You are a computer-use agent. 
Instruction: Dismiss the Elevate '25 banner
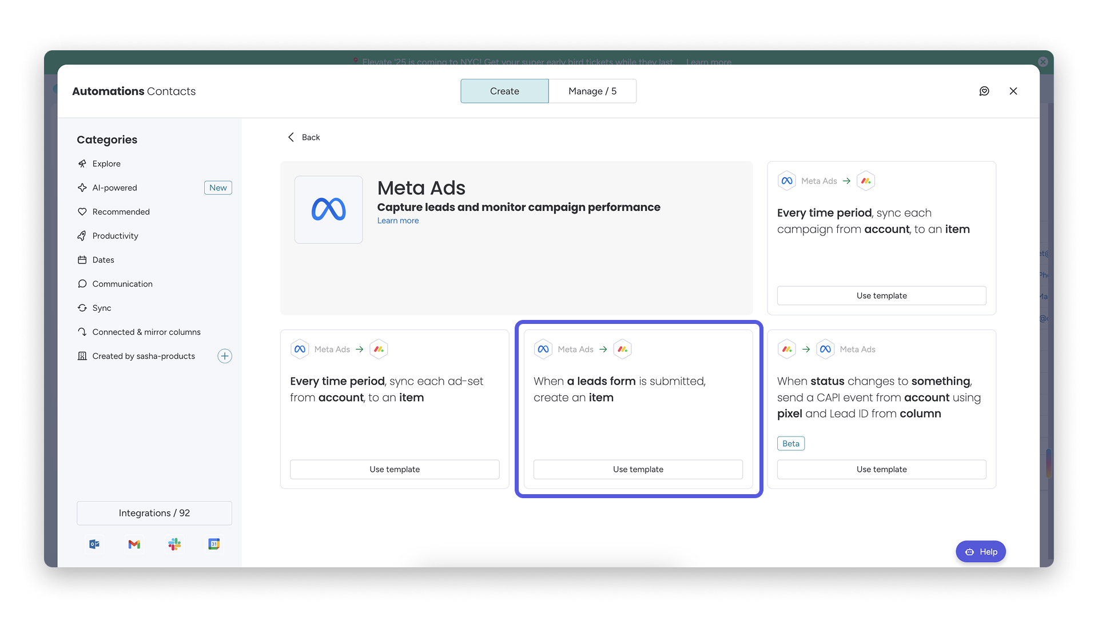pyautogui.click(x=1043, y=62)
